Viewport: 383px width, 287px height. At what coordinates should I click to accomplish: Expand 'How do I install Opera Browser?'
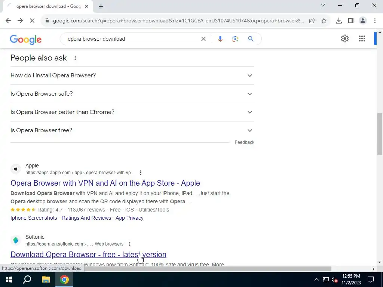[132, 75]
